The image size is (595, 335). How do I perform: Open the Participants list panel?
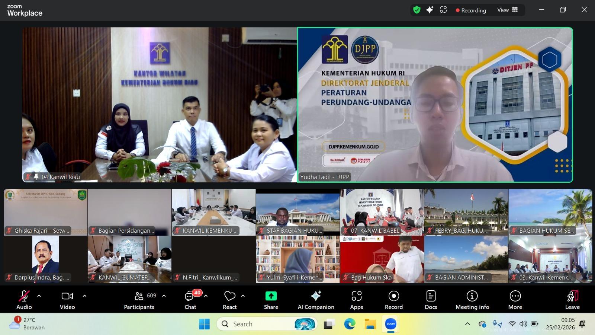coord(139,299)
